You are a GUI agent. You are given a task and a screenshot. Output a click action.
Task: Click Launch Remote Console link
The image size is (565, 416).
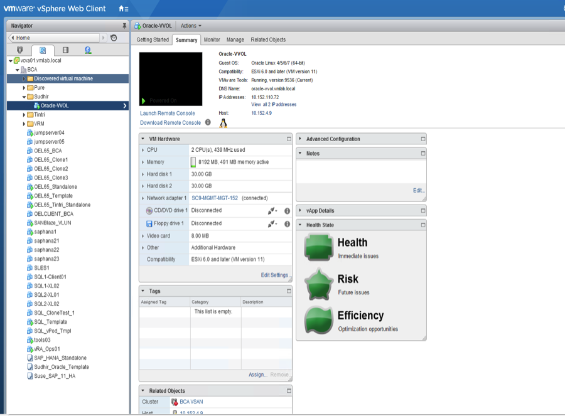pyautogui.click(x=167, y=113)
